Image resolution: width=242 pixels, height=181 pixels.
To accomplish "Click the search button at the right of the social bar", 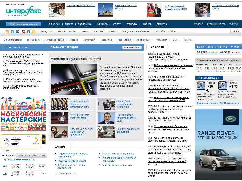I will pyautogui.click(x=235, y=32).
